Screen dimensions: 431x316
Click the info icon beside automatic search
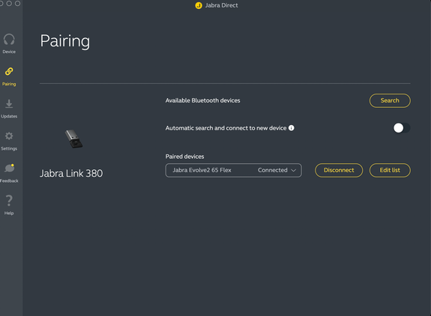point(292,128)
